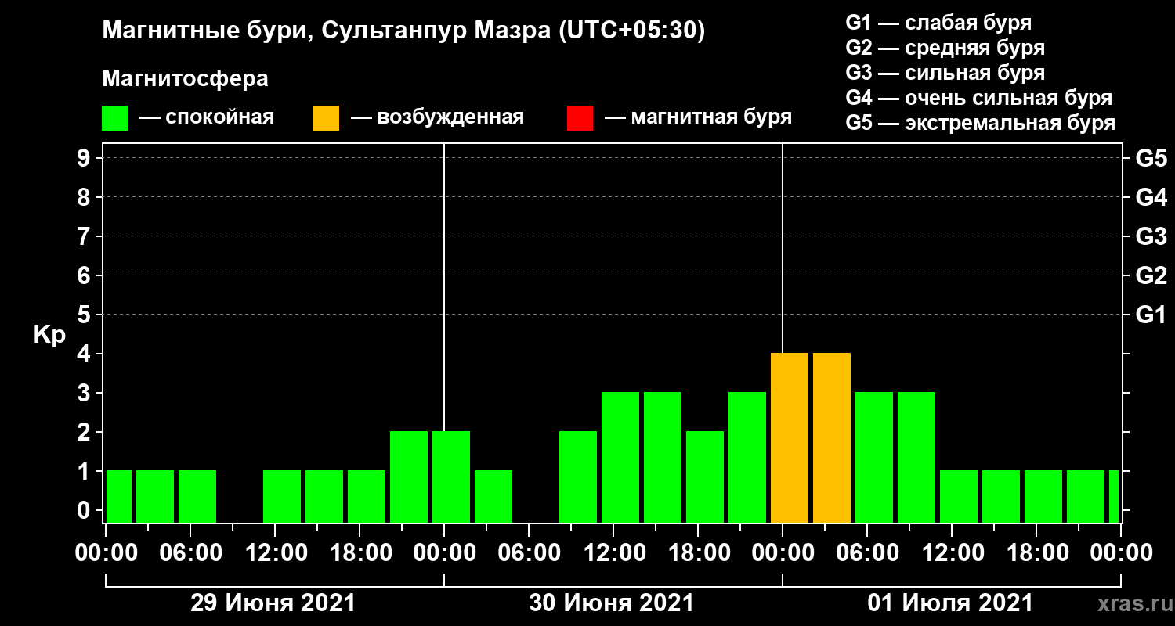
Task: Click the Магнитосфера heading
Action: point(185,79)
